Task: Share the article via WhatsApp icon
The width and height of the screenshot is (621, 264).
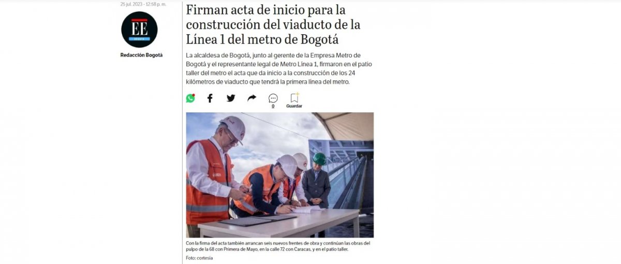Action: click(x=190, y=98)
